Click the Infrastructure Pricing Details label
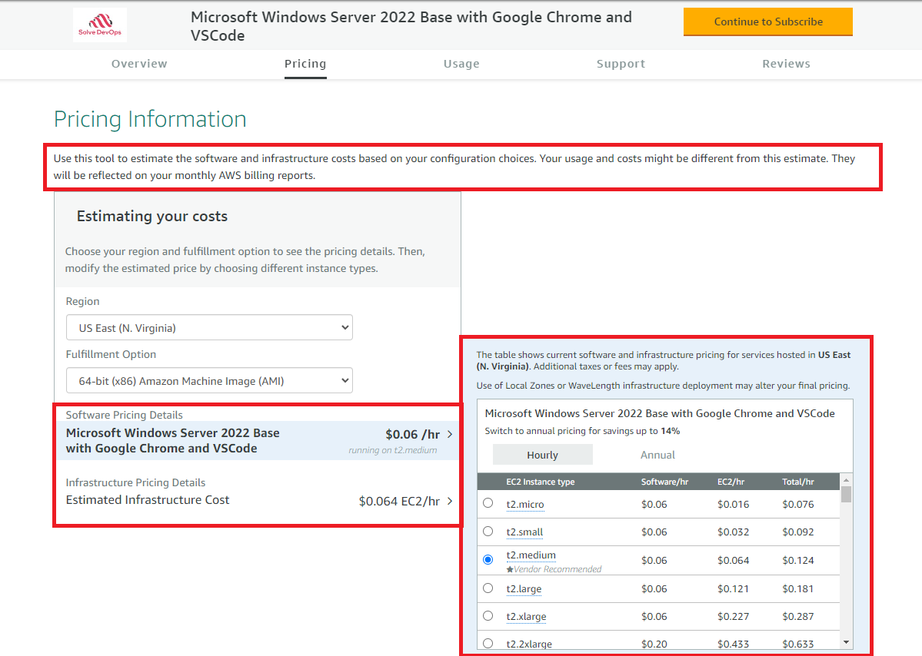Viewport: 922px width, 656px height. pyautogui.click(x=136, y=482)
